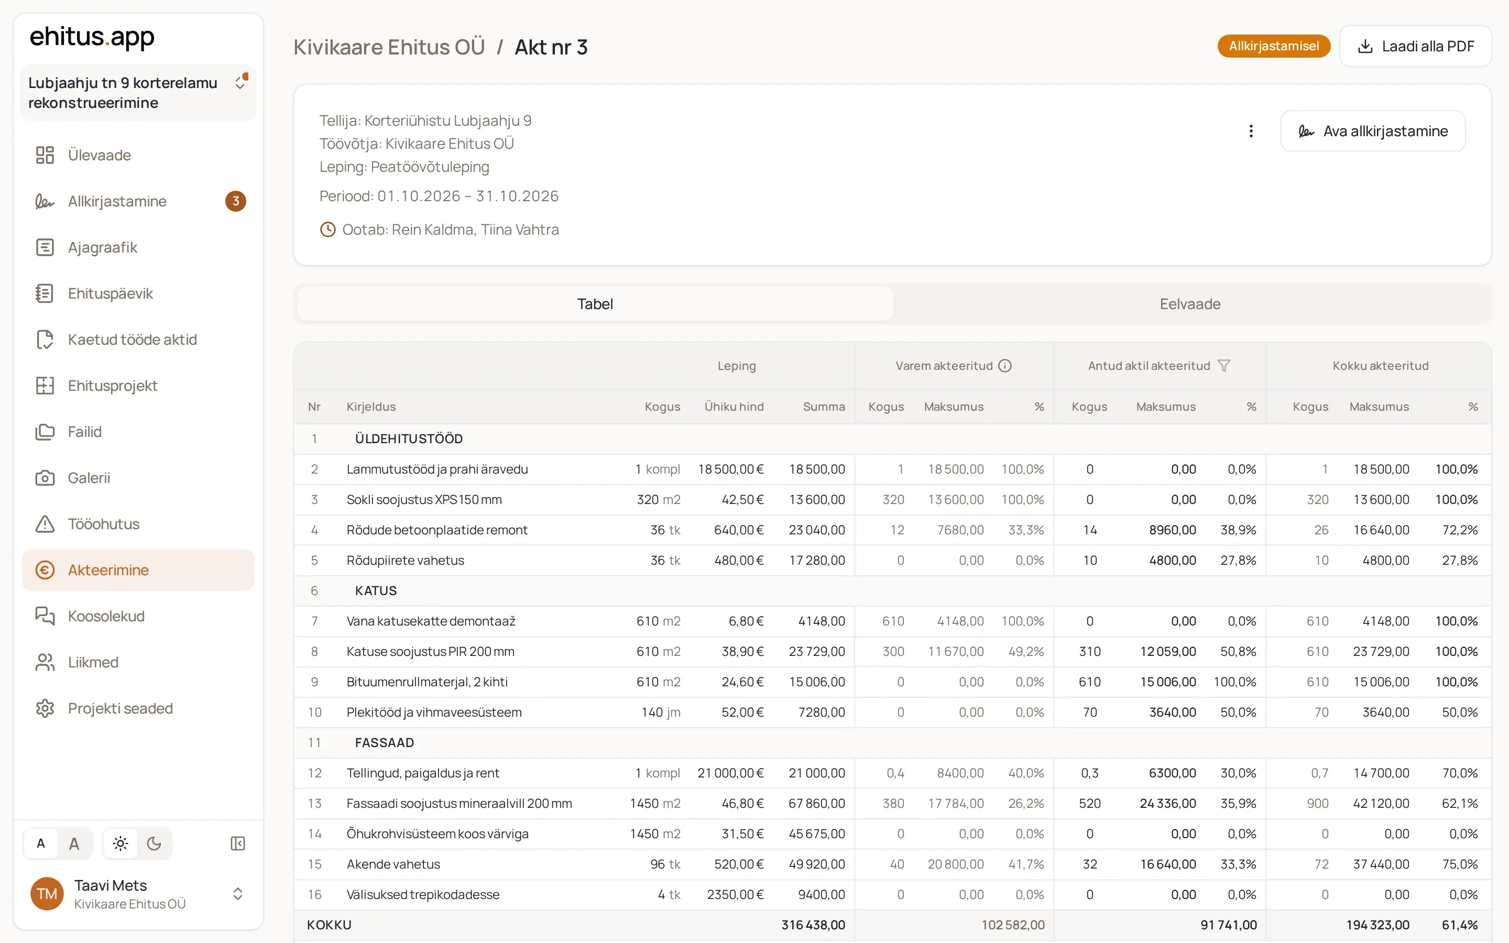Switch to the Tabel tab
Viewport: 1509px width, 943px height.
(595, 304)
